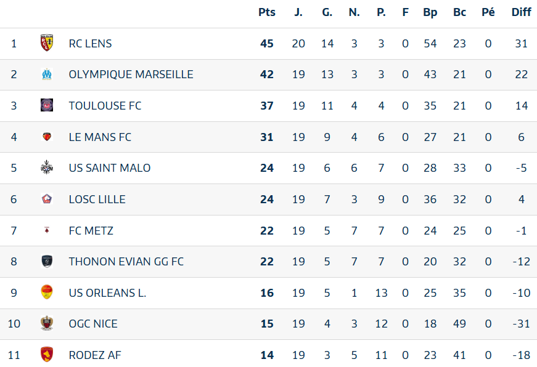Click the FC Metz crest
Viewport: 537px width, 367px height.
pyautogui.click(x=47, y=230)
